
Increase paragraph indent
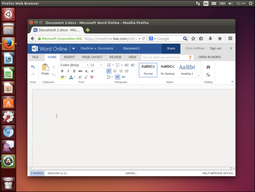coord(133,65)
